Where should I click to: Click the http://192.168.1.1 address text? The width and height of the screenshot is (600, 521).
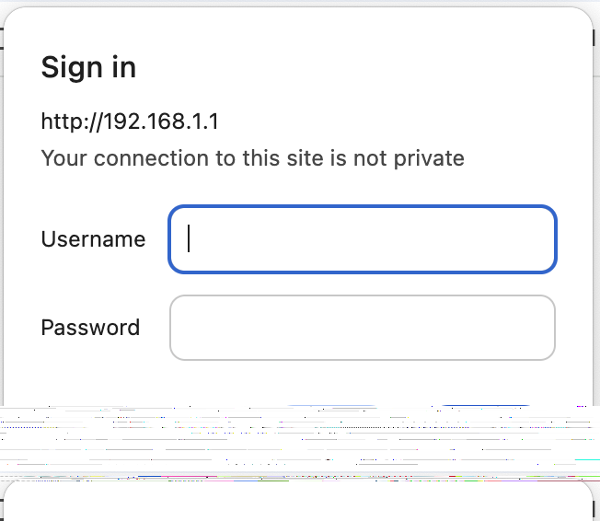(x=130, y=122)
